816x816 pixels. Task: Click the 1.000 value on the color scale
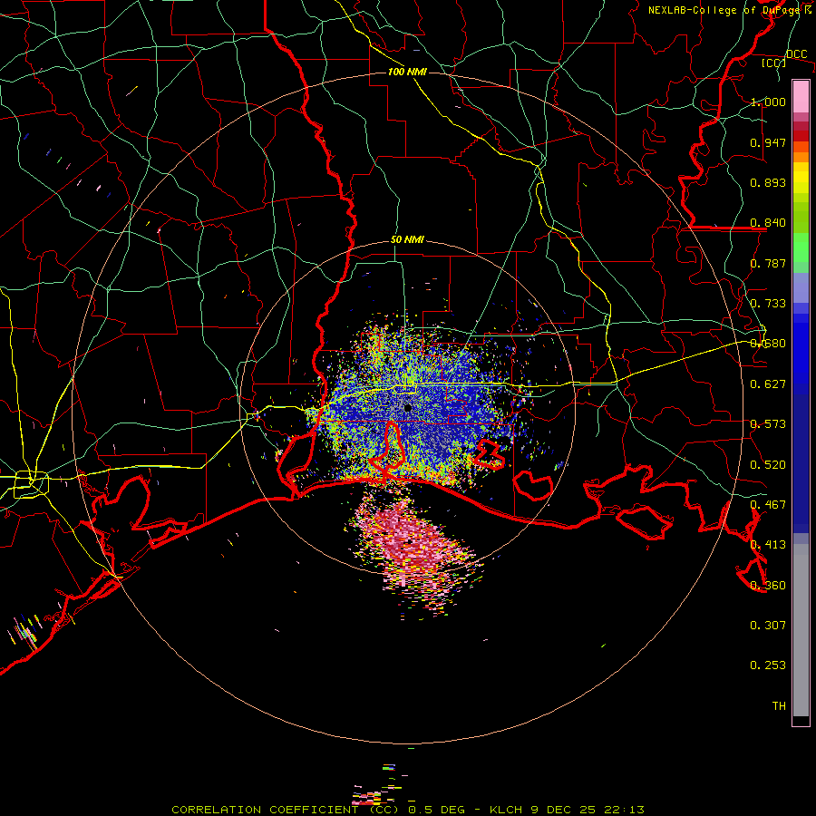coord(768,102)
